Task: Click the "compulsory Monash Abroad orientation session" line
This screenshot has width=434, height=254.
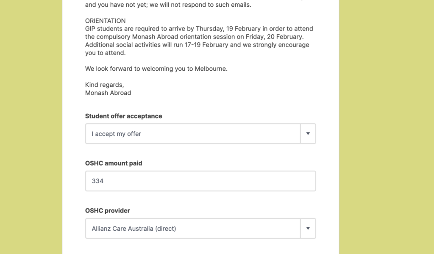Action: click(194, 37)
